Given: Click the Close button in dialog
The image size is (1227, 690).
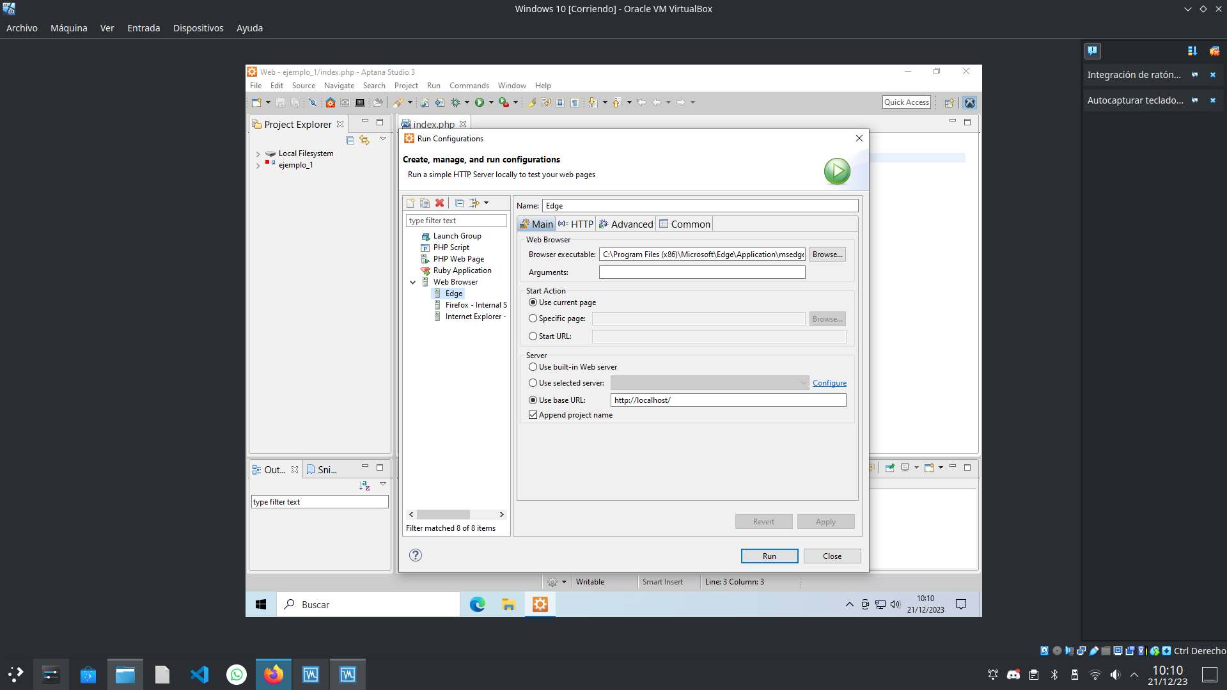Looking at the screenshot, I should click(x=832, y=556).
